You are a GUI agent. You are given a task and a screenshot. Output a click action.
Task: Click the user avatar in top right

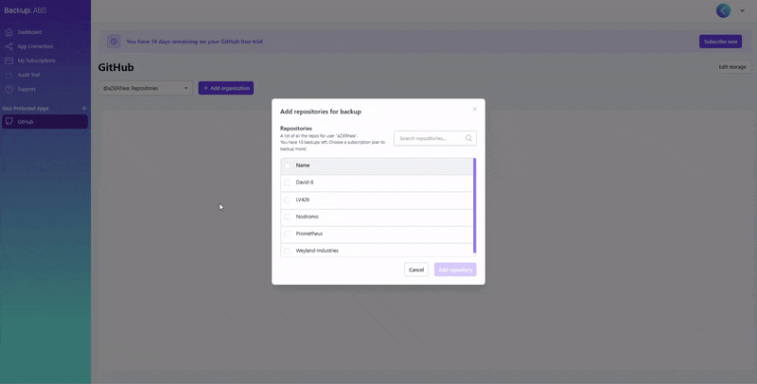pos(723,10)
